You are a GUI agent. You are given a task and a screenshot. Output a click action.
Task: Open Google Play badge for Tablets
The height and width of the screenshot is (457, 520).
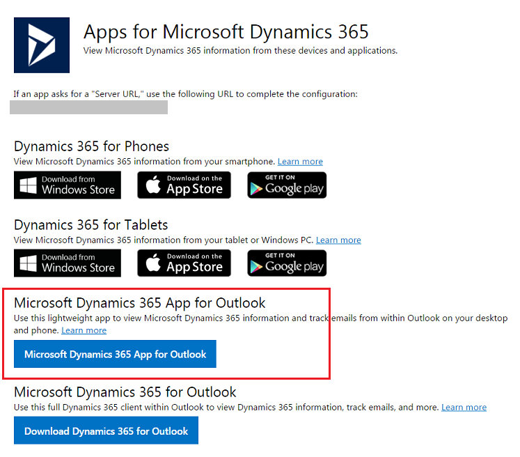point(287,263)
